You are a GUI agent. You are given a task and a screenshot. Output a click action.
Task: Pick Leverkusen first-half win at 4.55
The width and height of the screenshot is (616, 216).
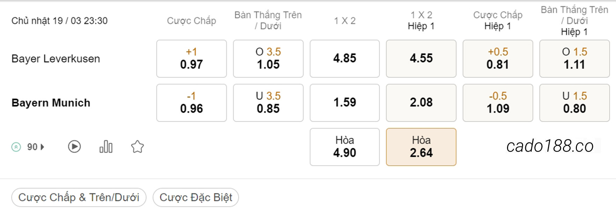click(x=421, y=58)
